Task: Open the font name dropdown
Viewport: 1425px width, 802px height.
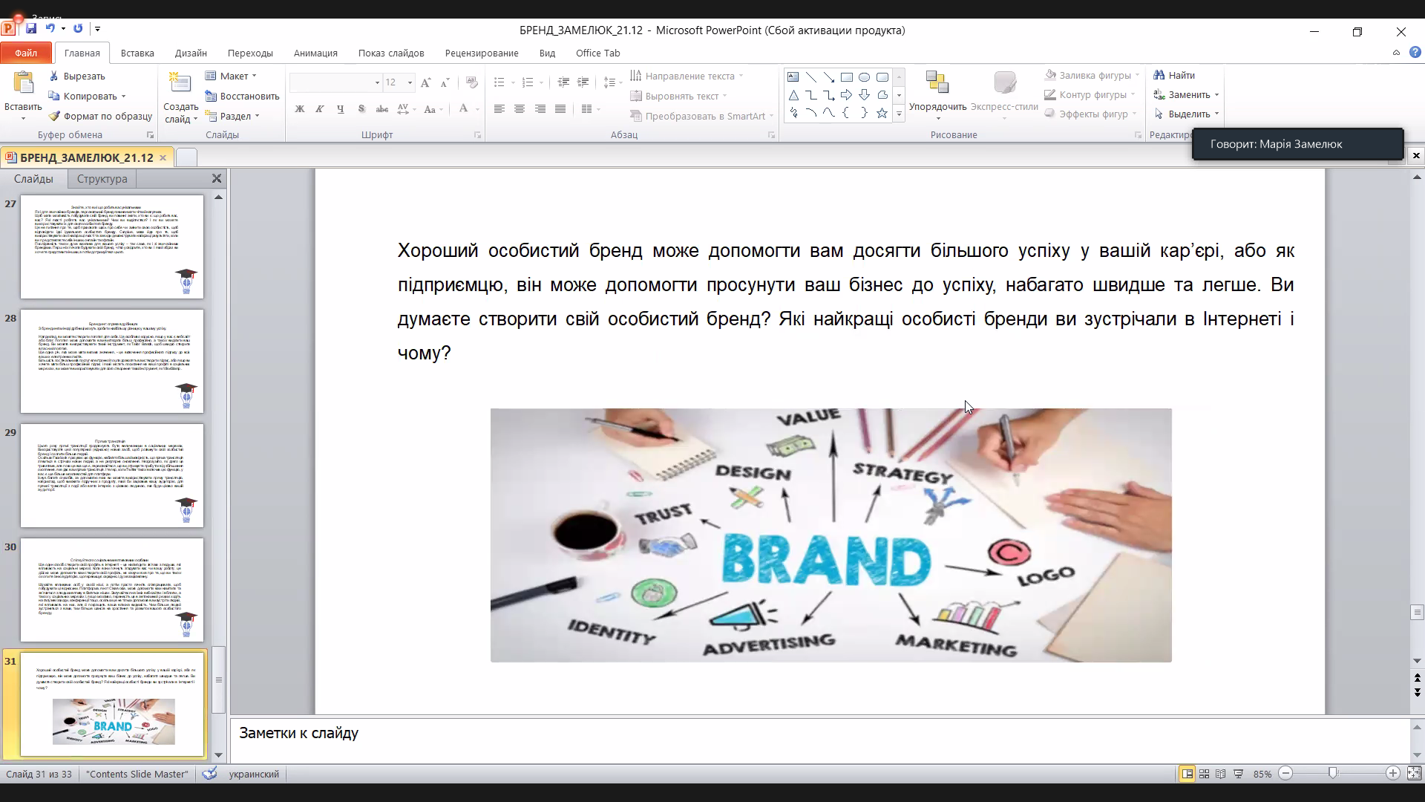Action: pos(377,82)
